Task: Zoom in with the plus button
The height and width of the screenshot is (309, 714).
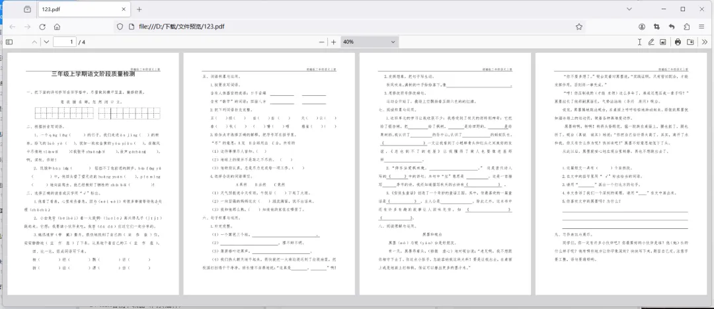Action: (334, 42)
